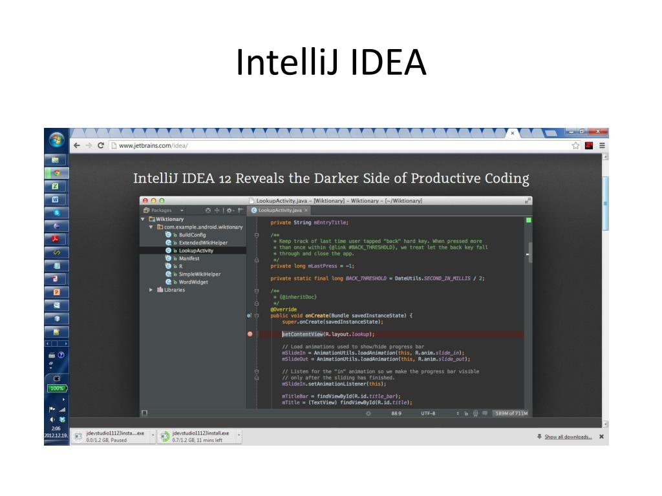Fold the onCreate method in gutter
The height and width of the screenshot is (496, 662).
pos(257,315)
